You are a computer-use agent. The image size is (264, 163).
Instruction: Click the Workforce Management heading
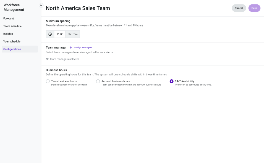(14, 7)
